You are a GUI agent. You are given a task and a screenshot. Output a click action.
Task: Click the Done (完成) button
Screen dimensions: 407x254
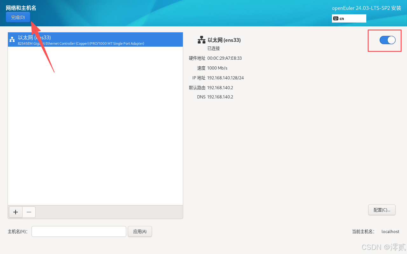(x=18, y=17)
